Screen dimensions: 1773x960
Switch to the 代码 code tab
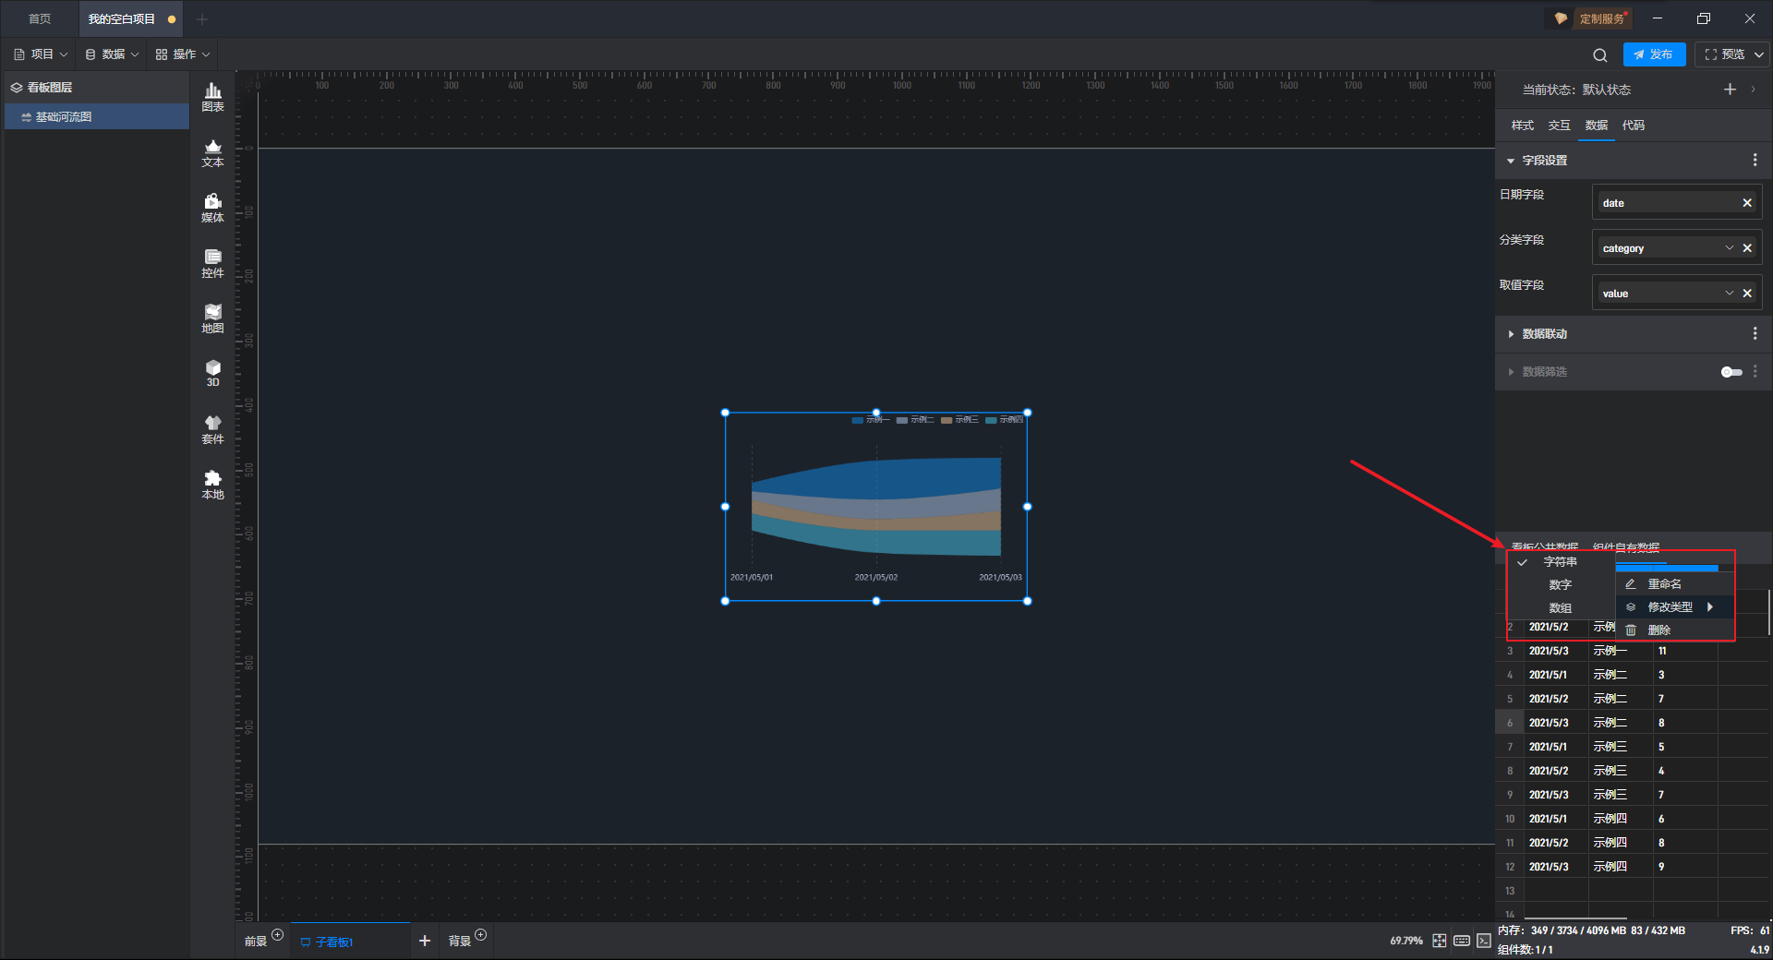pos(1634,126)
